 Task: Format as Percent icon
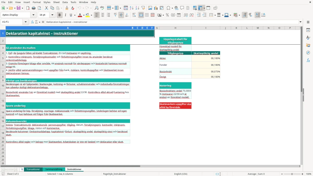tap(167, 15)
